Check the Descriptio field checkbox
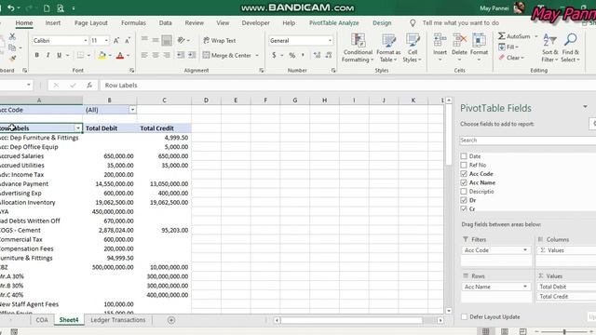596x335 pixels. point(464,192)
